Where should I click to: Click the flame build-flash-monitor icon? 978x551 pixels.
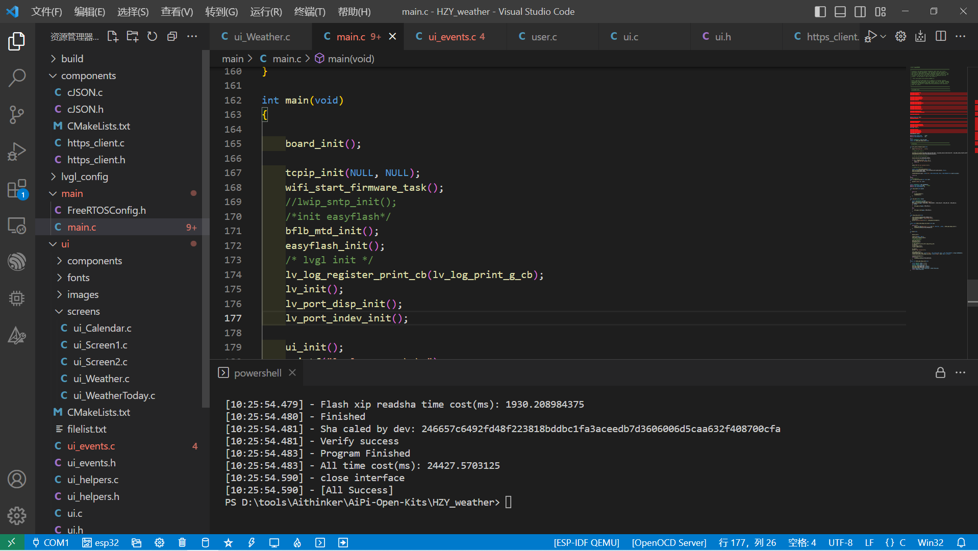tap(297, 543)
